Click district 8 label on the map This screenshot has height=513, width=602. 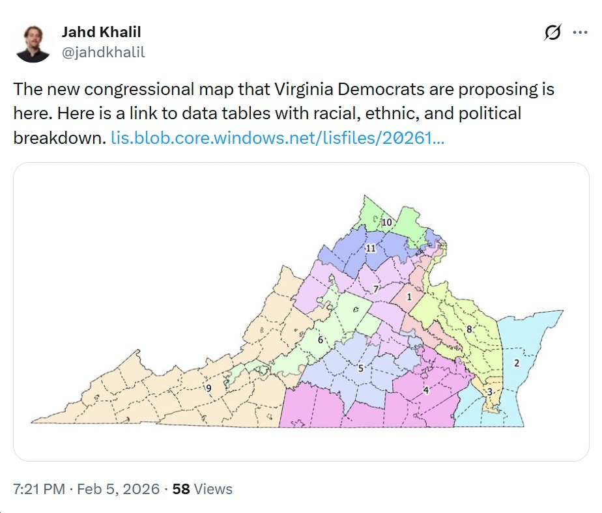click(468, 329)
